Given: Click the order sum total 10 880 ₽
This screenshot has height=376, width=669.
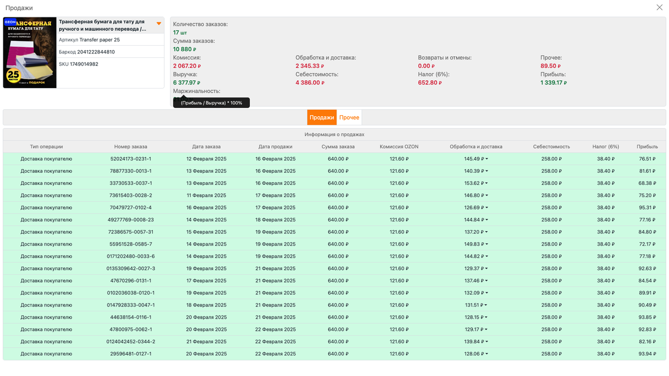Looking at the screenshot, I should (185, 49).
